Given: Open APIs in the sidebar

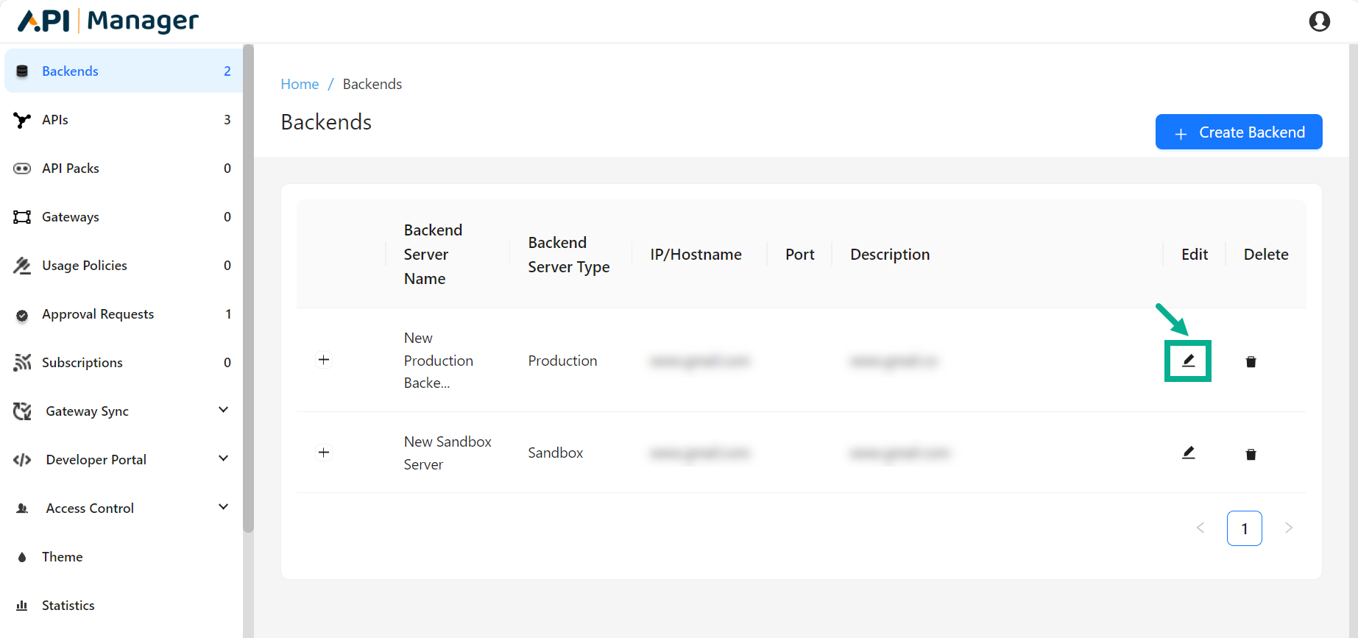Looking at the screenshot, I should (x=55, y=120).
